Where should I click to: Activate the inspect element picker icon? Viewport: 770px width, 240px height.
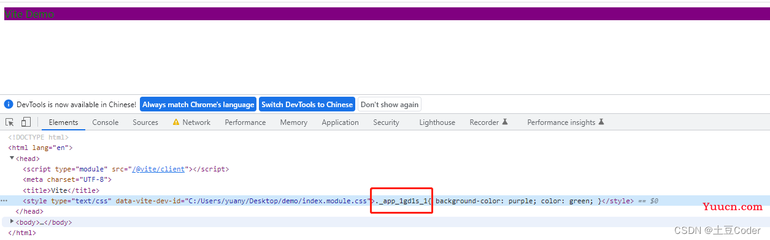[10, 122]
